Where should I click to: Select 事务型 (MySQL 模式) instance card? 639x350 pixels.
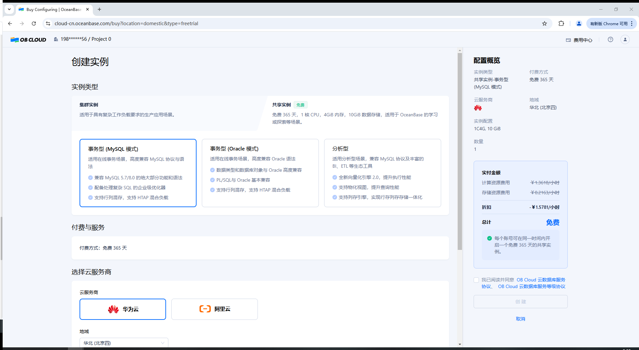138,173
